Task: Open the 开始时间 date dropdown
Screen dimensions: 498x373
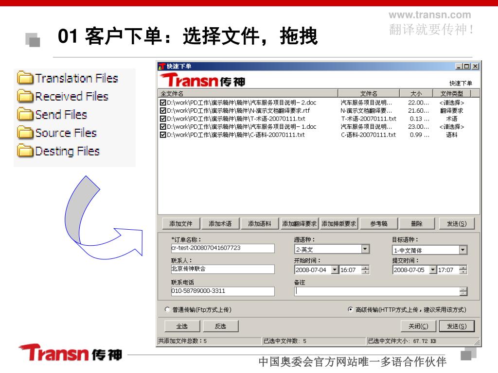Action: pos(335,270)
